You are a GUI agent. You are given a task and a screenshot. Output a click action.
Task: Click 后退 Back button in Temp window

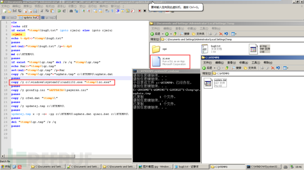[x=155, y=34]
